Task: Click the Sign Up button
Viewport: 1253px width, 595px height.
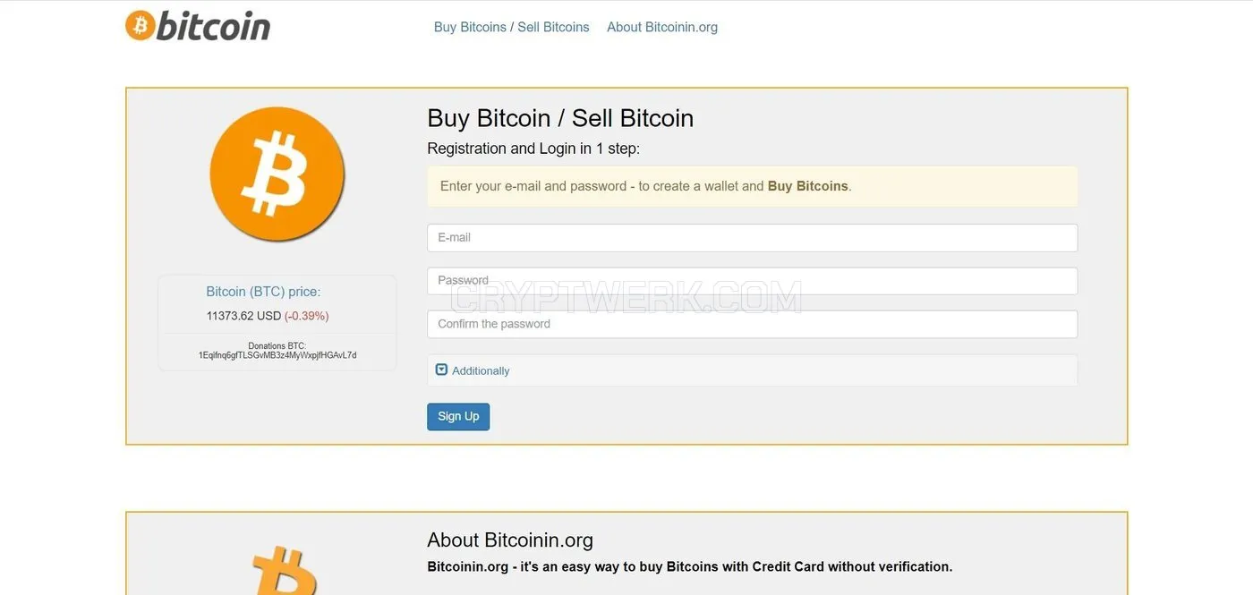Action: tap(458, 416)
